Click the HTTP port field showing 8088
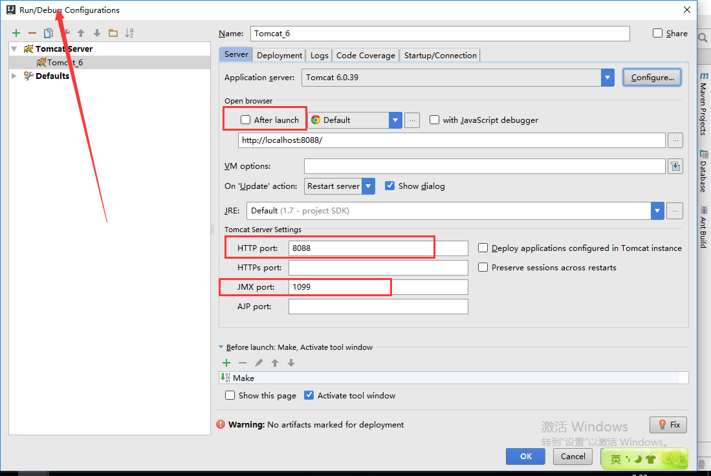Viewport: 711px width, 476px height. 378,248
